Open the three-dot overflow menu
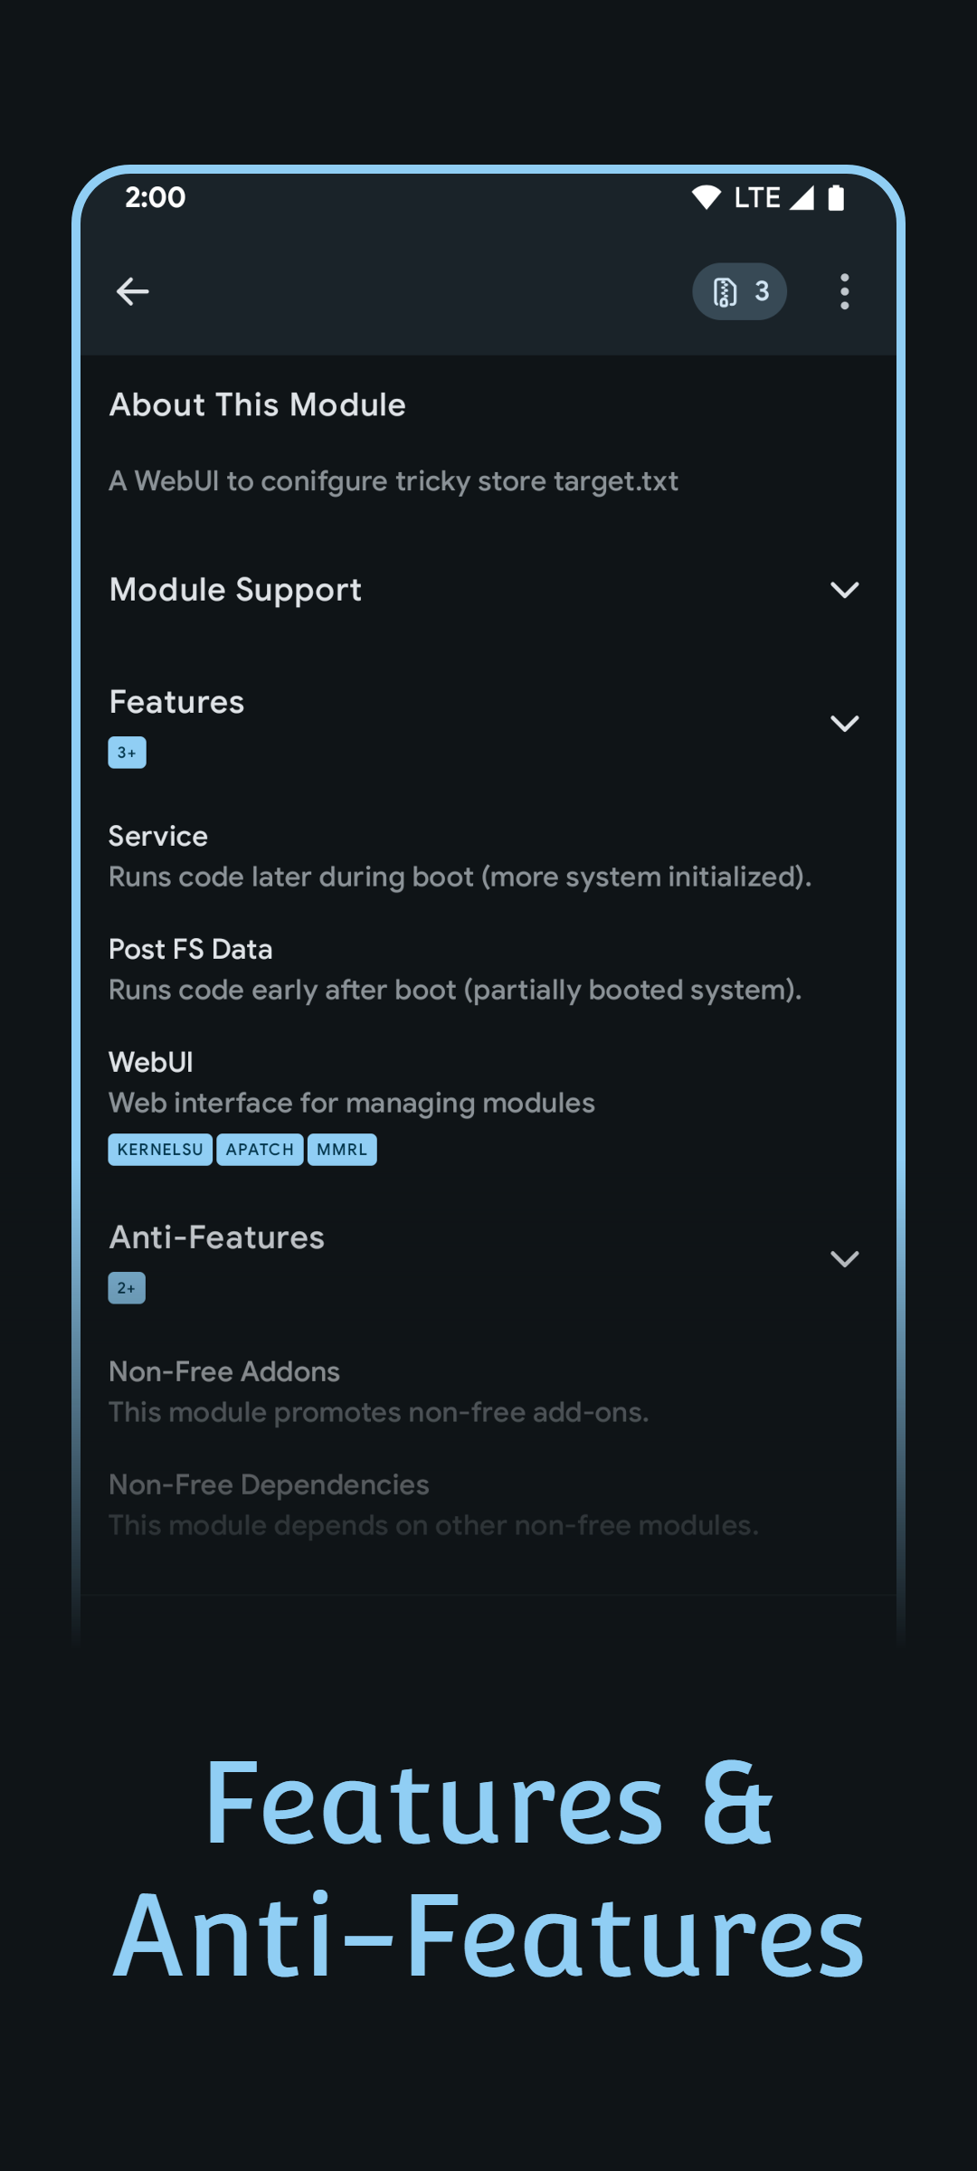This screenshot has height=2171, width=977. pyautogui.click(x=843, y=291)
